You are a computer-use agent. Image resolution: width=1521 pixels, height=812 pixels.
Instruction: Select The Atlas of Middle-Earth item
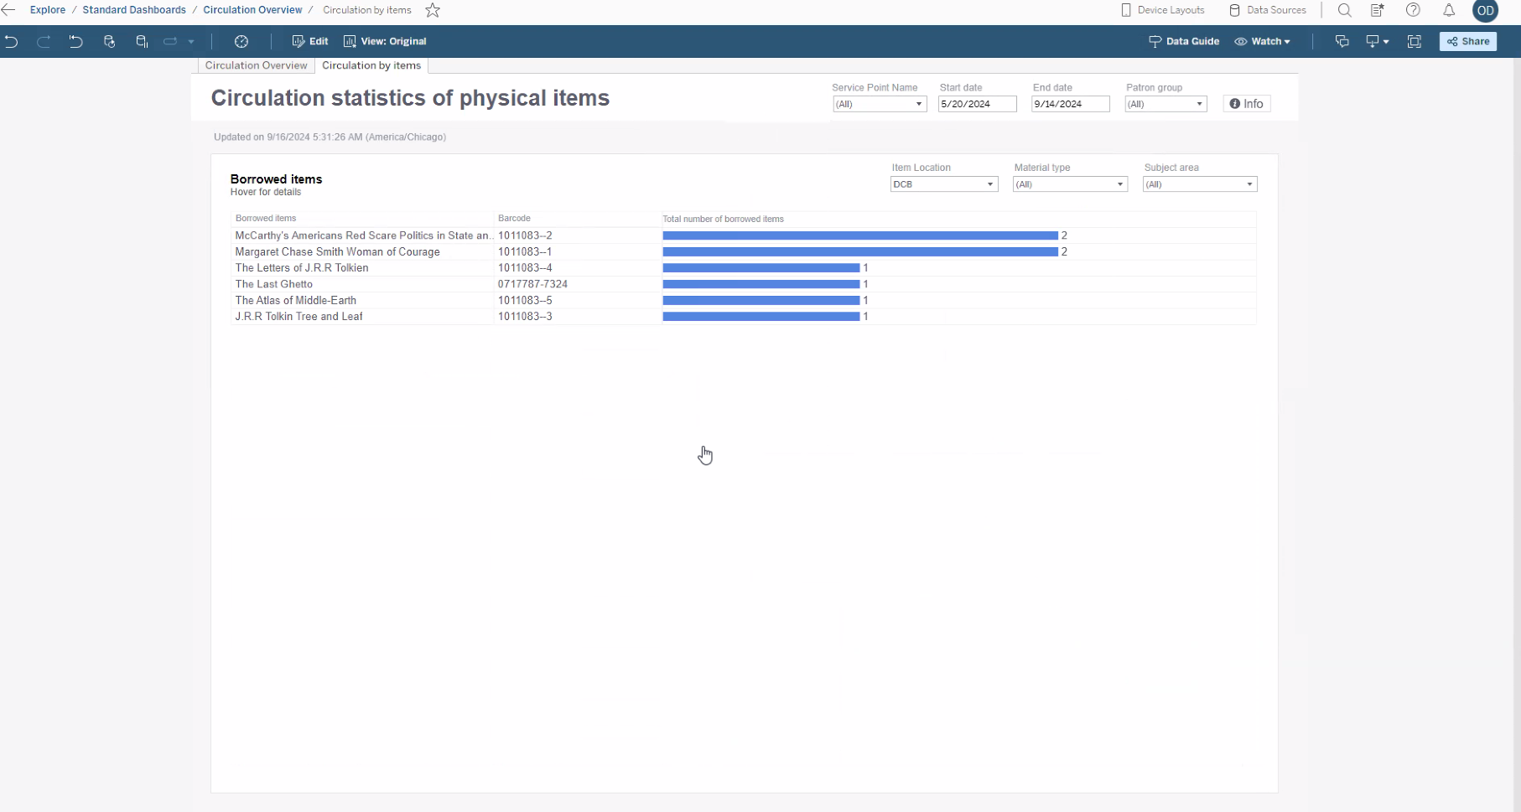(295, 300)
